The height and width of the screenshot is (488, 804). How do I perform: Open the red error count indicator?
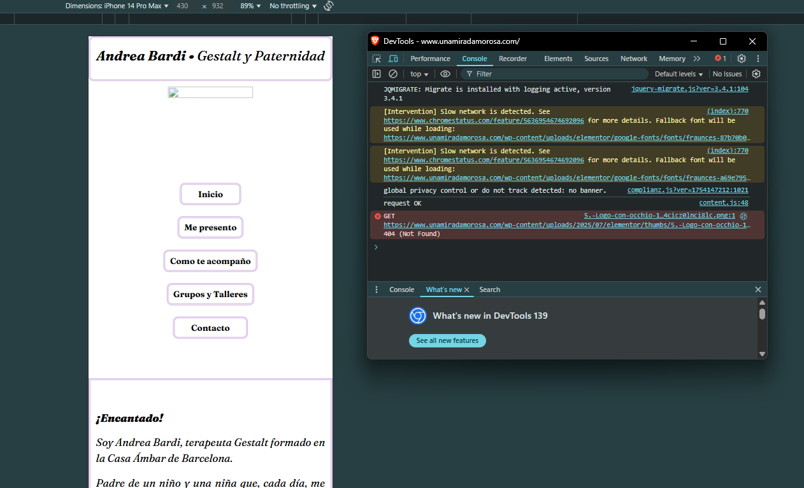coord(721,59)
